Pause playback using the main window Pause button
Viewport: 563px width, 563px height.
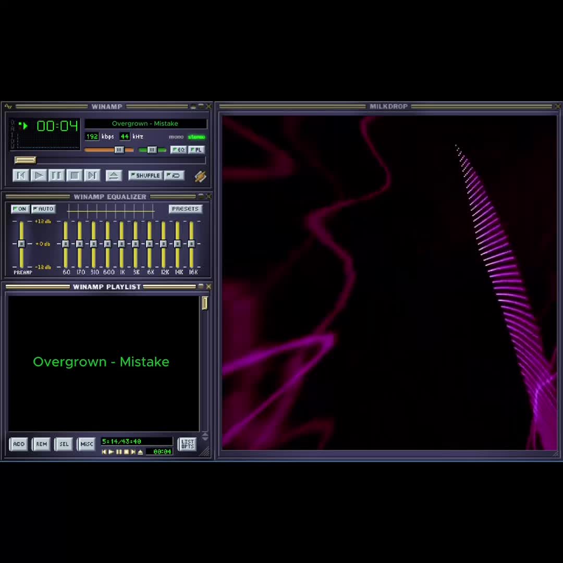click(x=56, y=175)
